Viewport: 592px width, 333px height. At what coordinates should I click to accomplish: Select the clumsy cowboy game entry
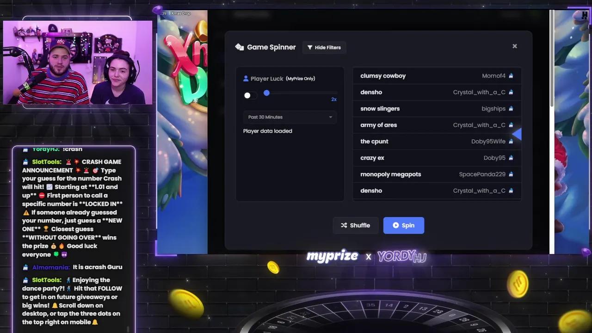pos(383,76)
